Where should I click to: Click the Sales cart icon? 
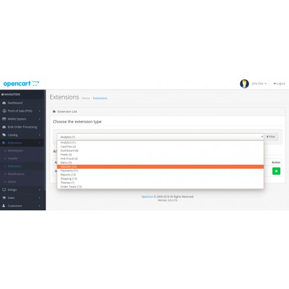pos(4,198)
